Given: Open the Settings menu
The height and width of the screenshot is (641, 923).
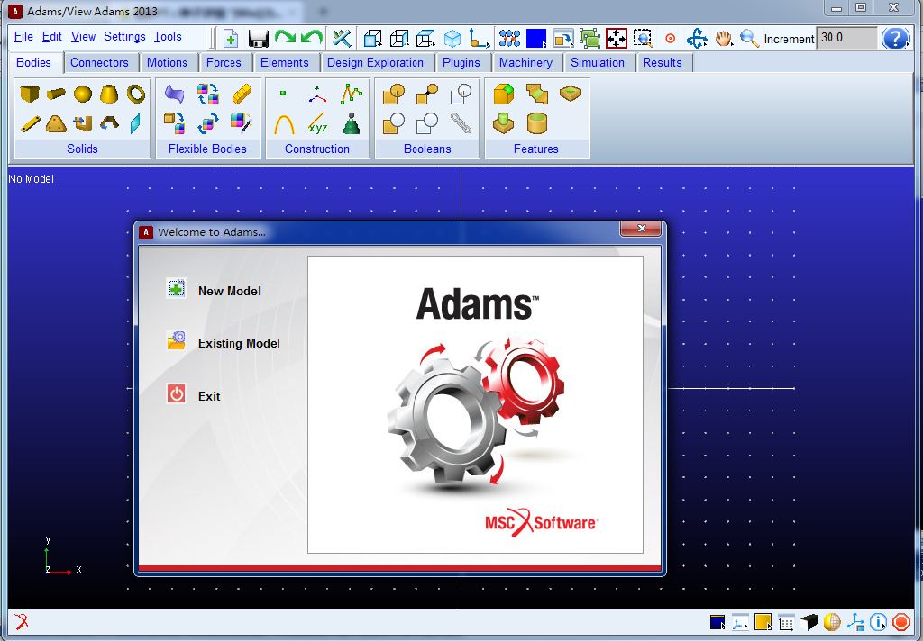Looking at the screenshot, I should (124, 36).
